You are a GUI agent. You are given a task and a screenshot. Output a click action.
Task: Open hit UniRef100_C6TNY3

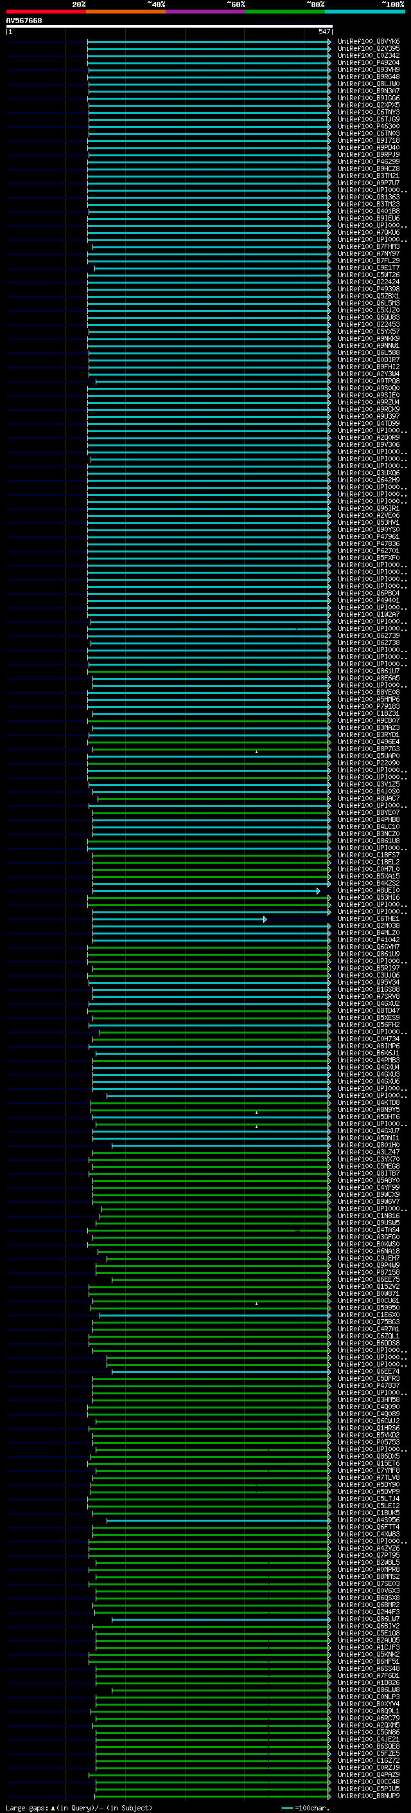(369, 112)
